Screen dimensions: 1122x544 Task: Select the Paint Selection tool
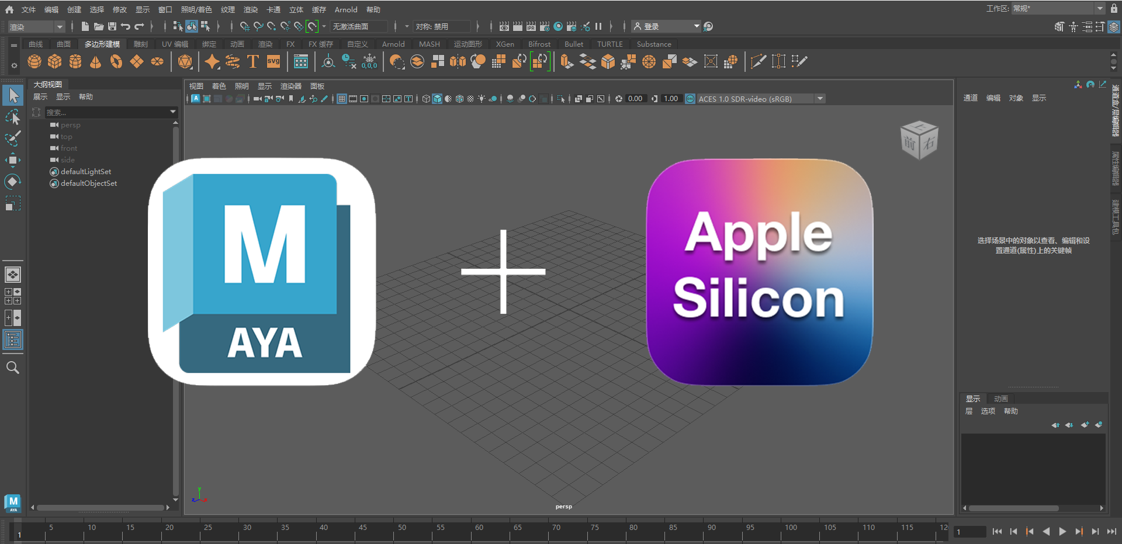[13, 138]
